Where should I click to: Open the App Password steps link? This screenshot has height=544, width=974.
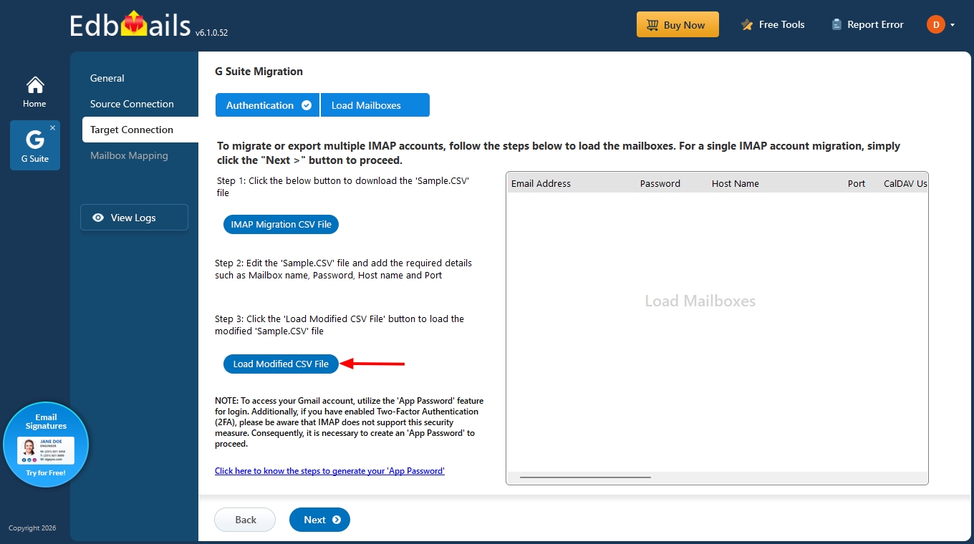329,471
